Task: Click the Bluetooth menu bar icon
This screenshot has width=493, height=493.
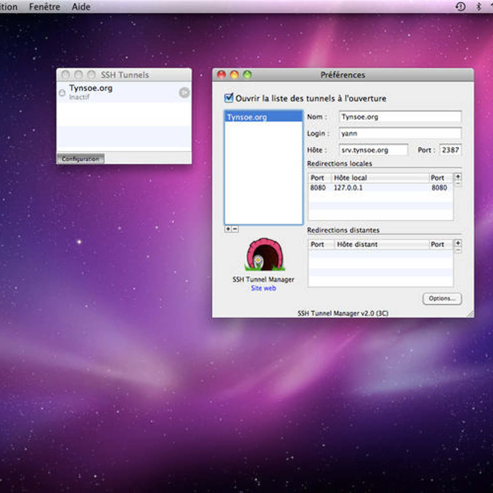Action: 479,7
